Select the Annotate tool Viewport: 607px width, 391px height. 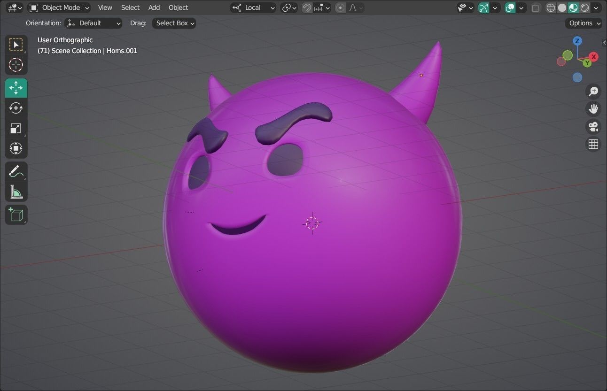(16, 171)
